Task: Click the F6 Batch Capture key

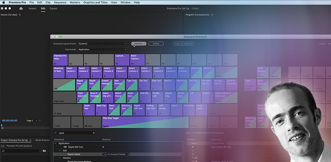Action: (x=138, y=60)
